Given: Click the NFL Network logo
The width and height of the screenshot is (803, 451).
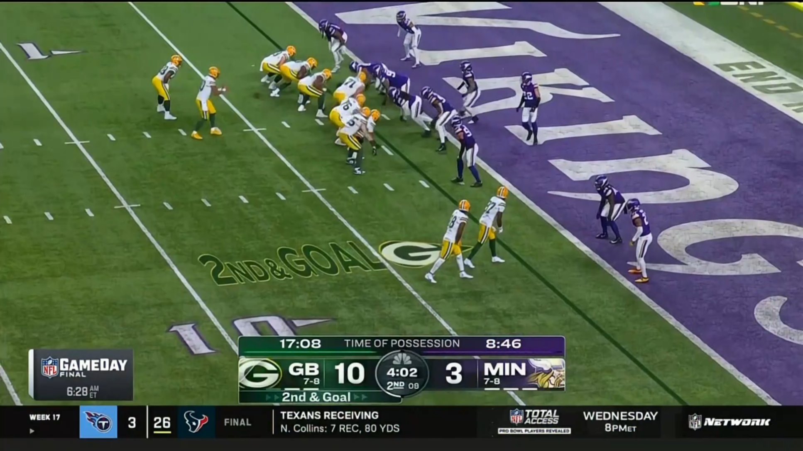Looking at the screenshot, I should tap(729, 422).
